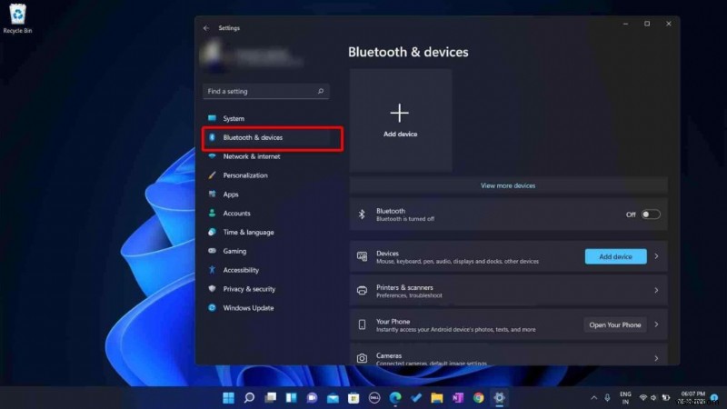Click the magnifier icon in Find a setting

pyautogui.click(x=321, y=91)
